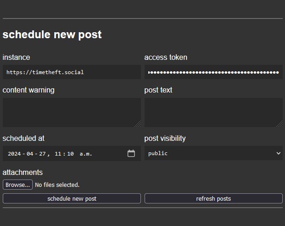This screenshot has height=226, width=285.
Task: Select the a.m. period segment
Action: [x=86, y=154]
